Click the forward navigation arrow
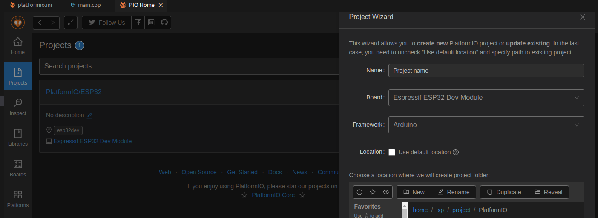Image resolution: width=598 pixels, height=218 pixels. click(53, 23)
